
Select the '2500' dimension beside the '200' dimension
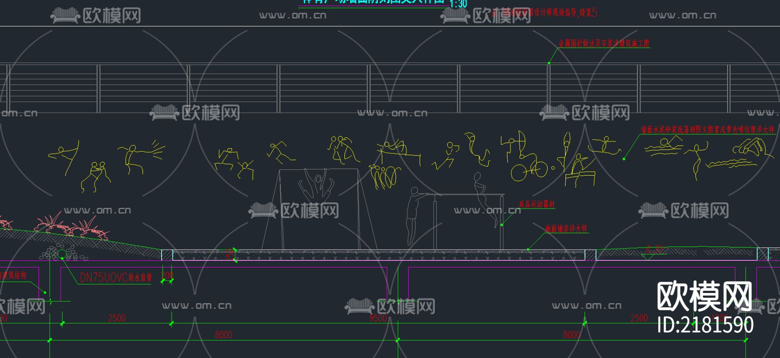tap(117, 318)
